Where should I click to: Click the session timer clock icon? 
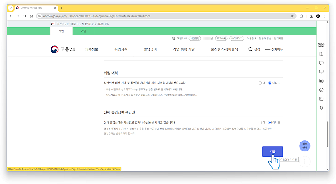coord(174,39)
